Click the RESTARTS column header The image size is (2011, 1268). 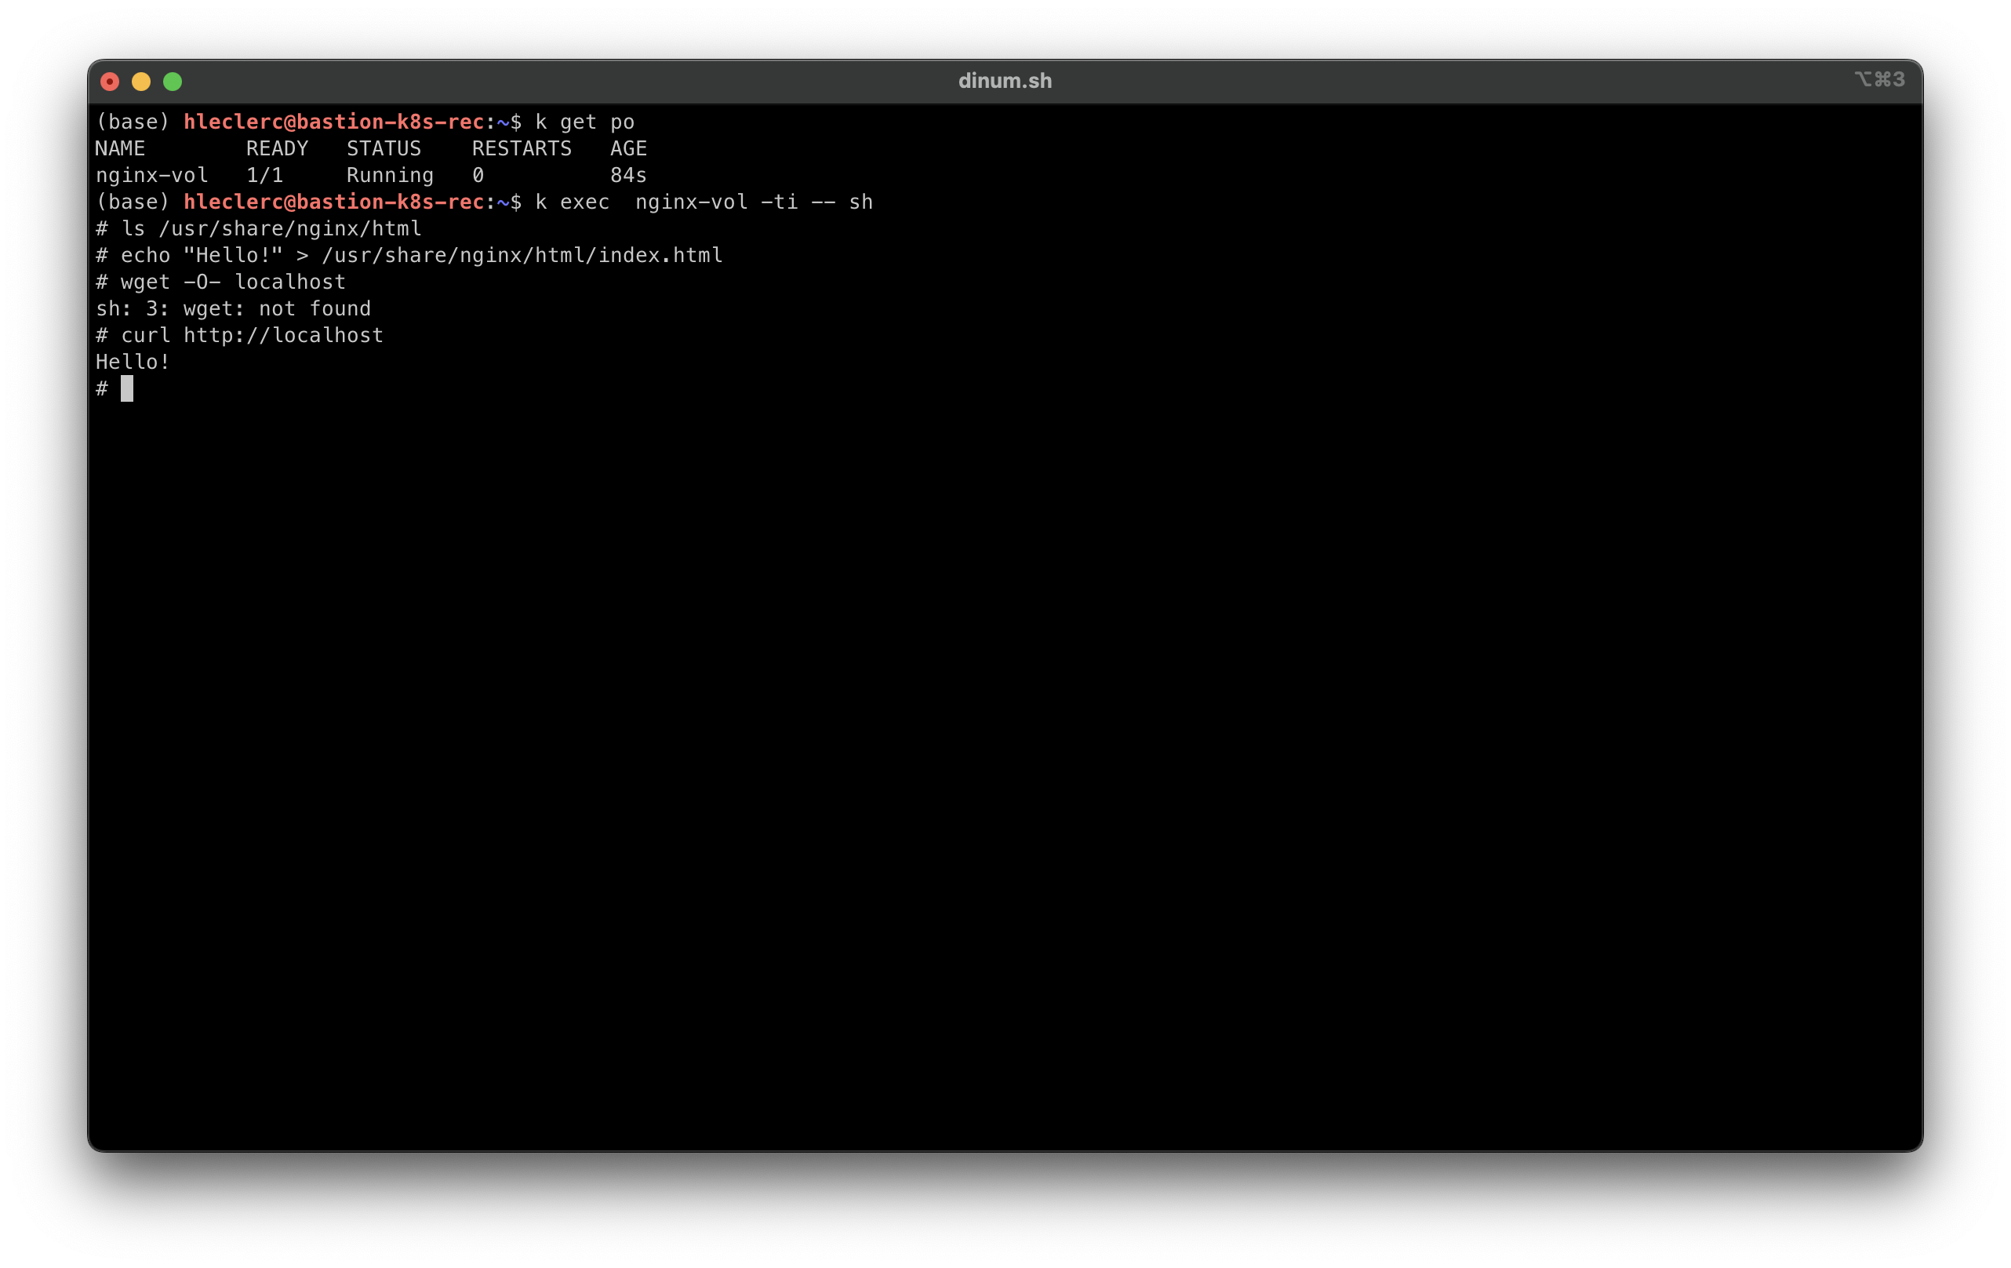(521, 148)
